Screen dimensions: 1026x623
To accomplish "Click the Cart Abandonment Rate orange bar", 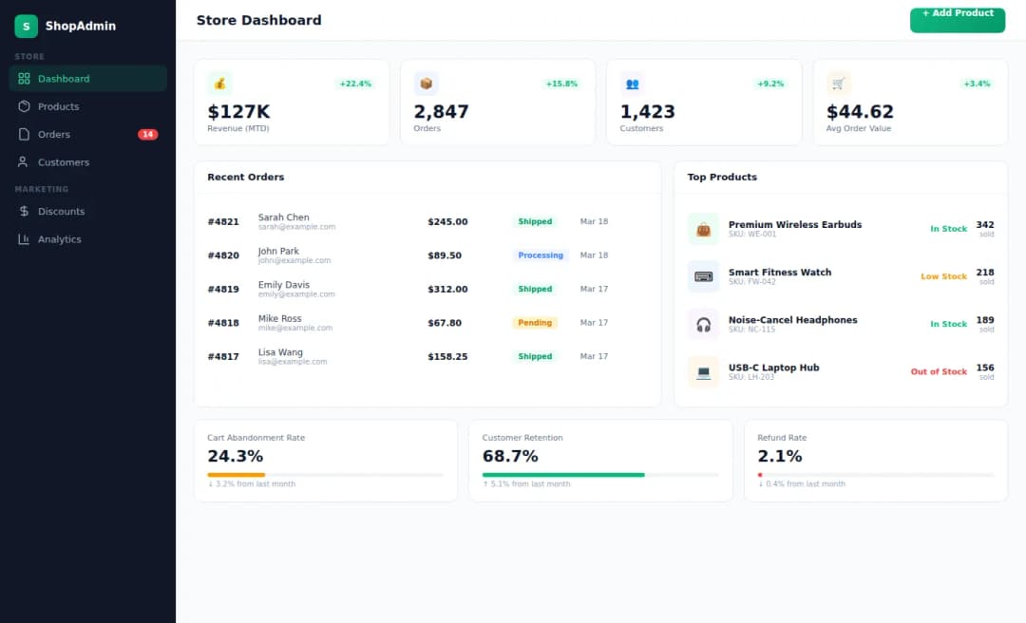I will [237, 474].
